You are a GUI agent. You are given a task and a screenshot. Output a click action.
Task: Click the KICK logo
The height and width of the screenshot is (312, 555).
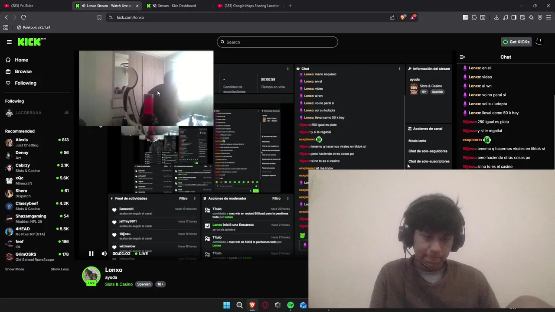[32, 42]
